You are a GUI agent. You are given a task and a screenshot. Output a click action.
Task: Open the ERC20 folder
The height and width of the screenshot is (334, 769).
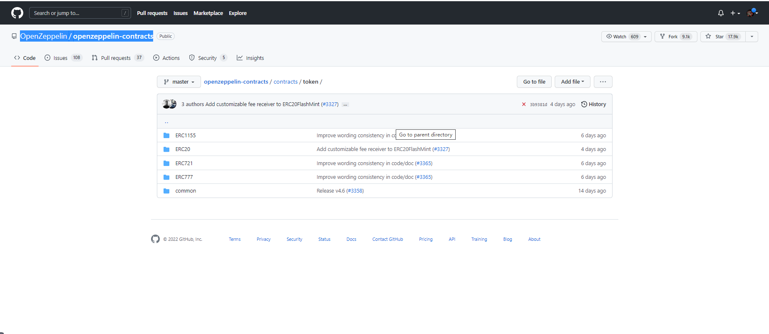coord(183,149)
